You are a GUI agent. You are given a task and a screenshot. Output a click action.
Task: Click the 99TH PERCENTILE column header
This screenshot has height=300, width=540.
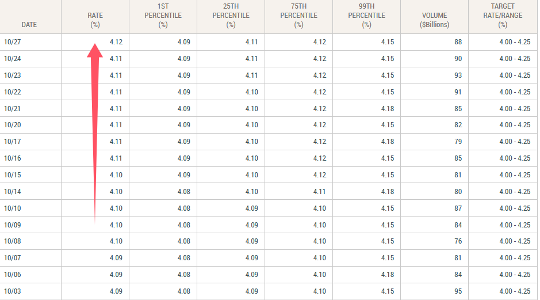point(366,16)
